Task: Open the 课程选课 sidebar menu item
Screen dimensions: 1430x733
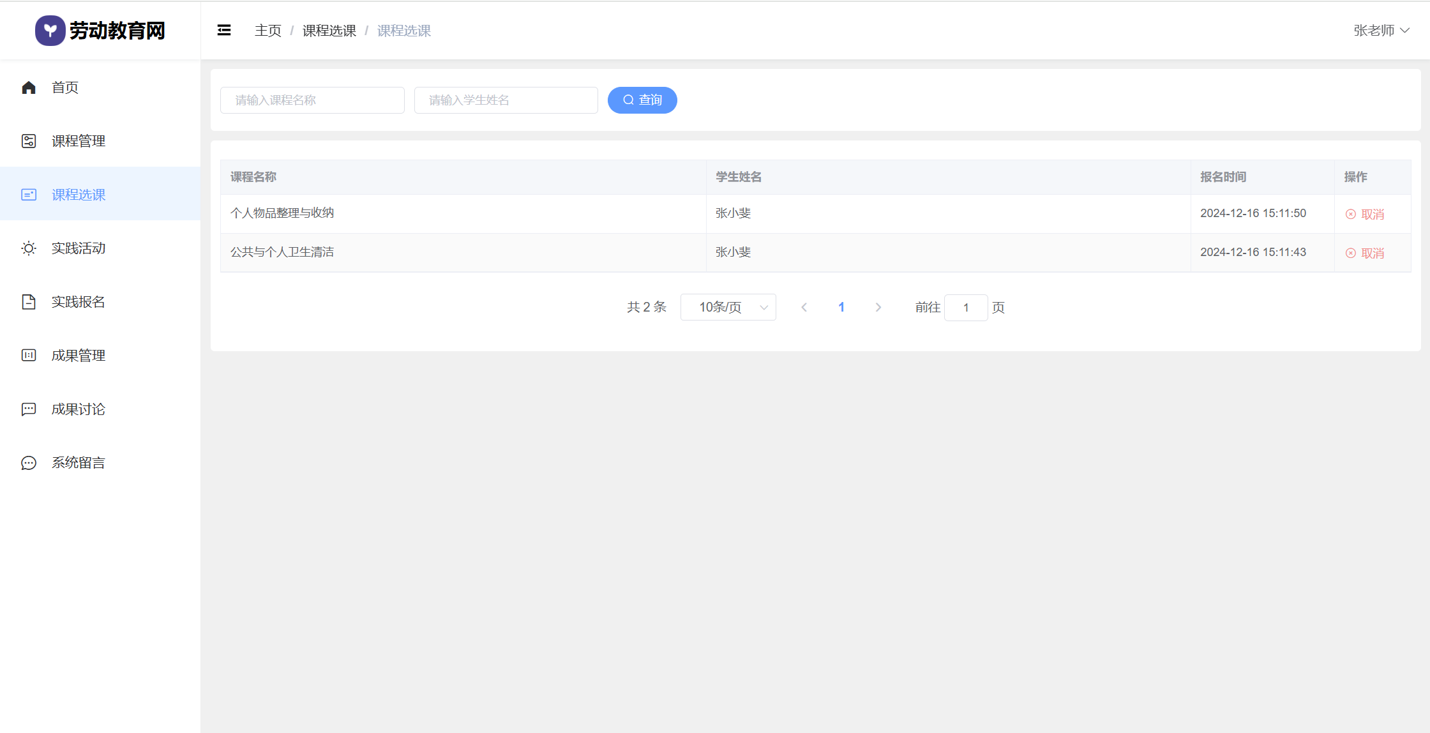Action: (79, 195)
